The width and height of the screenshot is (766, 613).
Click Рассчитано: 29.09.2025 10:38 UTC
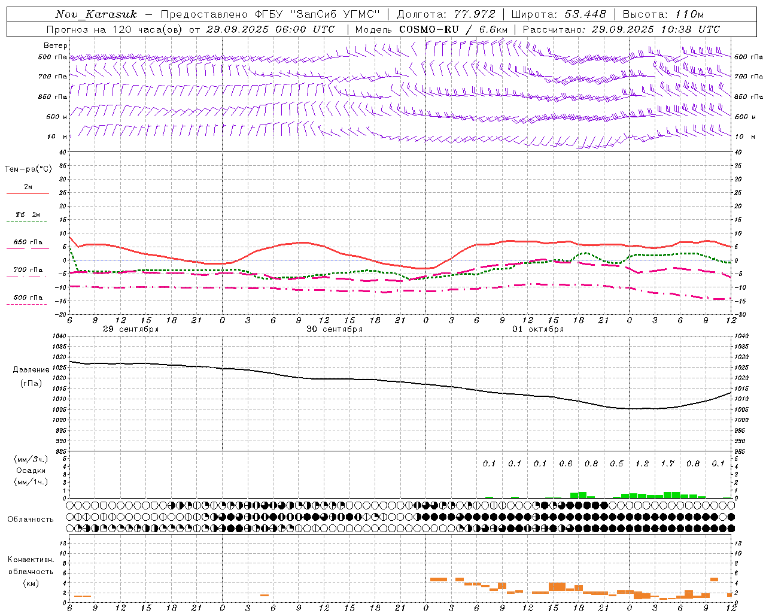click(x=621, y=29)
